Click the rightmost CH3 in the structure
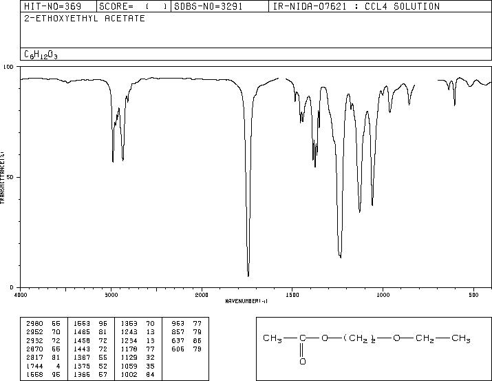The width and height of the screenshot is (492, 381). coord(460,338)
